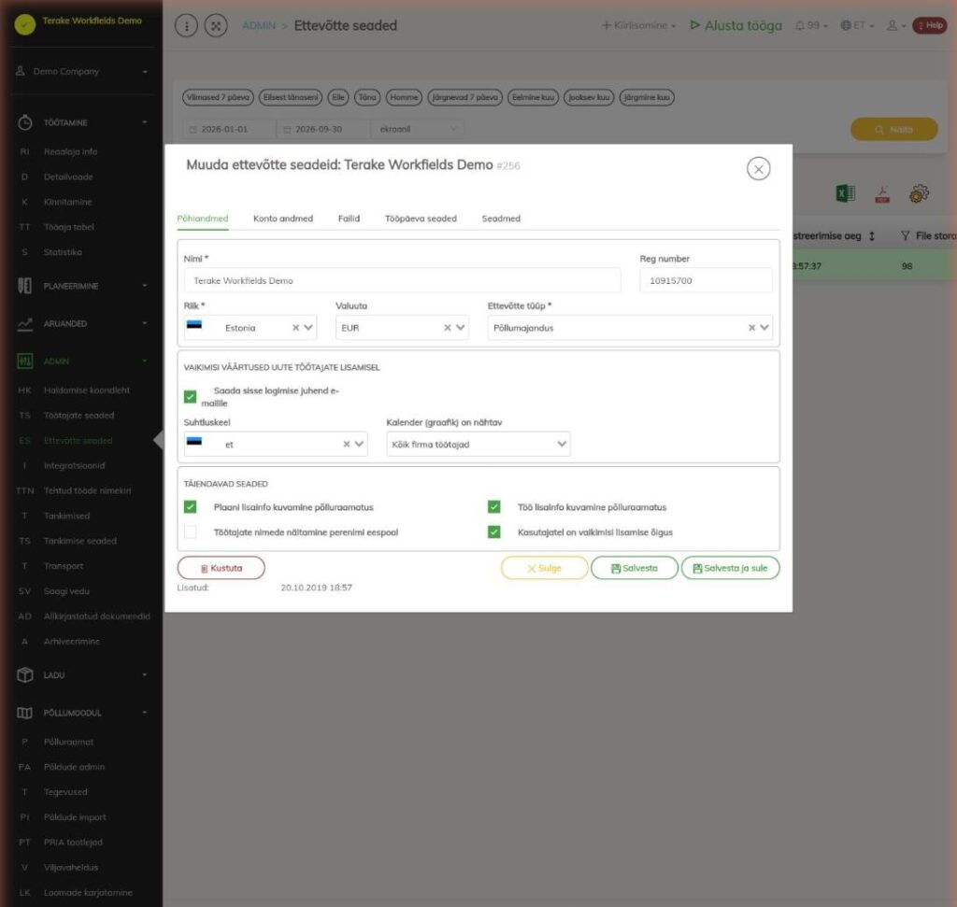Switch to the Failid tab
This screenshot has height=907, width=957.
click(350, 219)
